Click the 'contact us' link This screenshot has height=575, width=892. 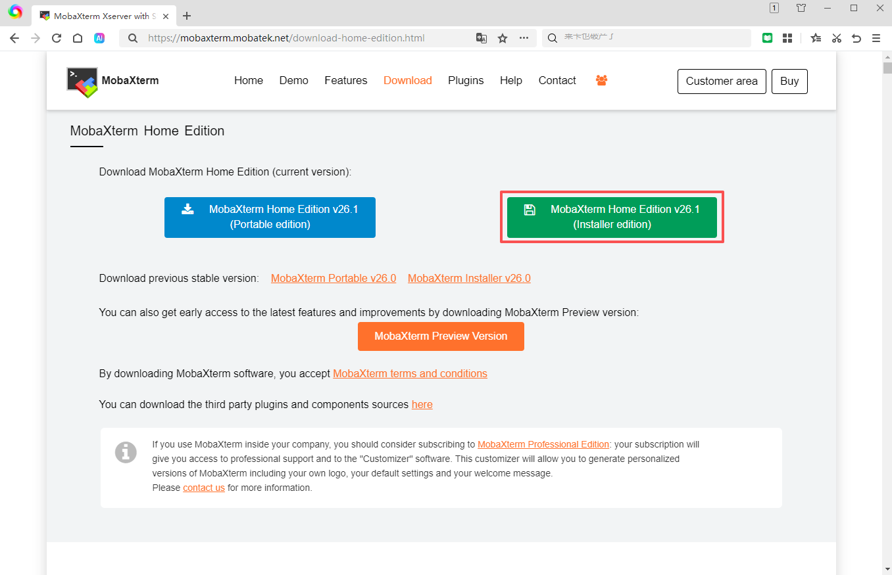point(204,488)
